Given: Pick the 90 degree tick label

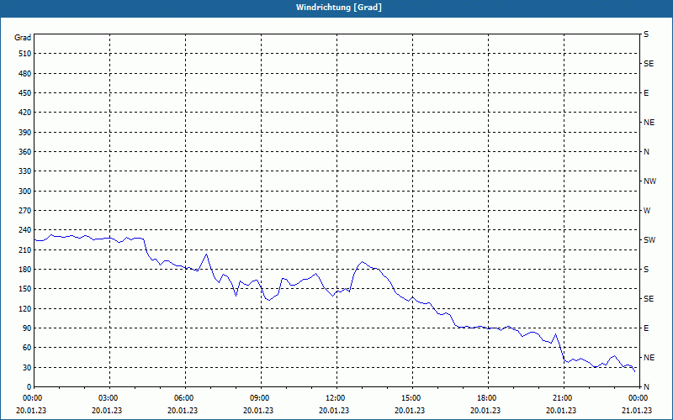Looking at the screenshot, I should 27,328.
